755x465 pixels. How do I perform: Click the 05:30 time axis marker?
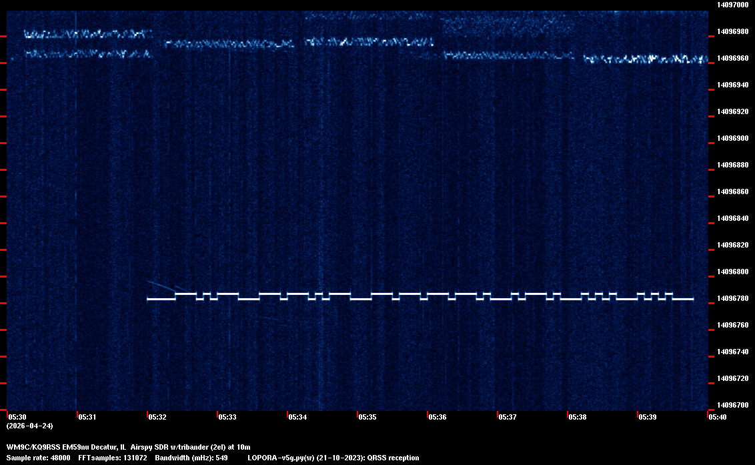click(17, 417)
